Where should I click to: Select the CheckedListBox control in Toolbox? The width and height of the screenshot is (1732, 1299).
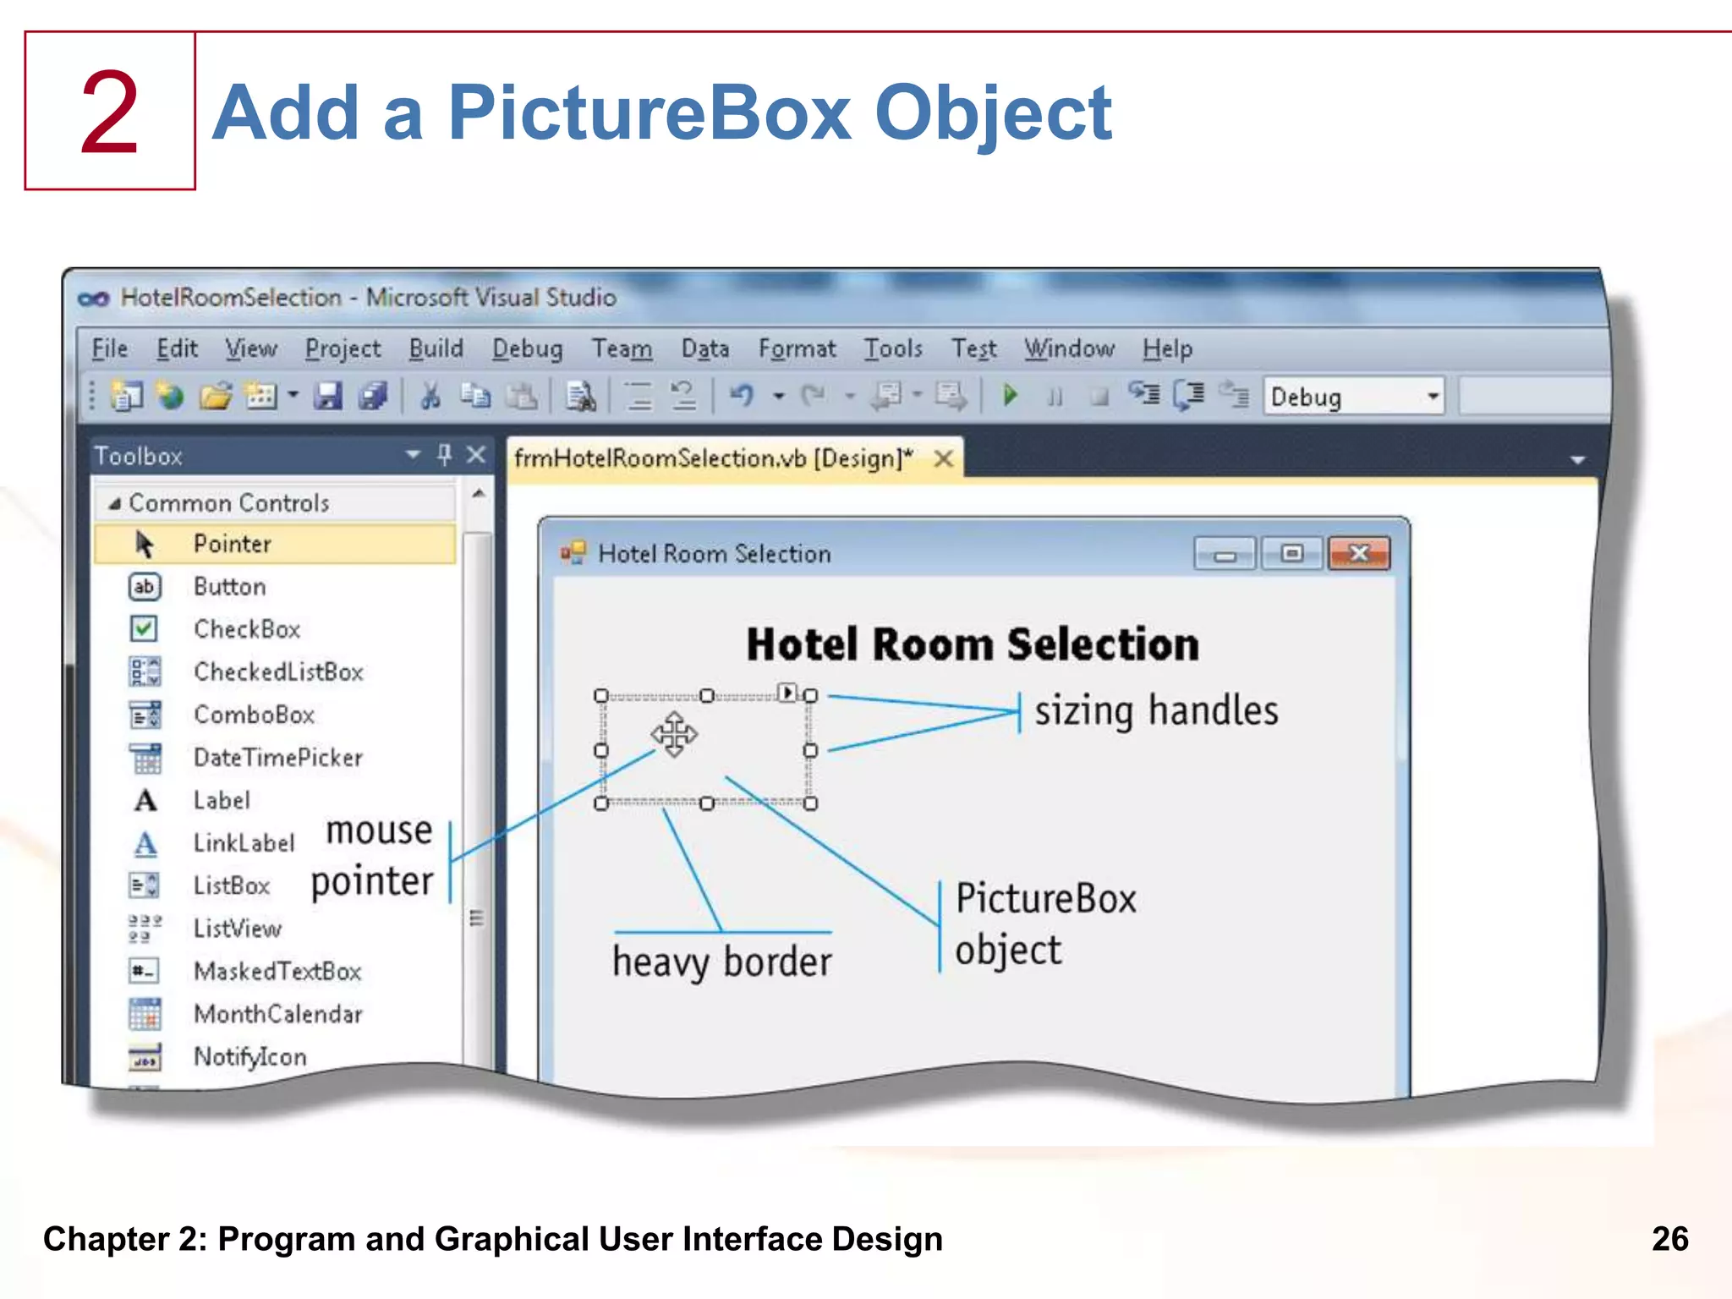click(275, 672)
